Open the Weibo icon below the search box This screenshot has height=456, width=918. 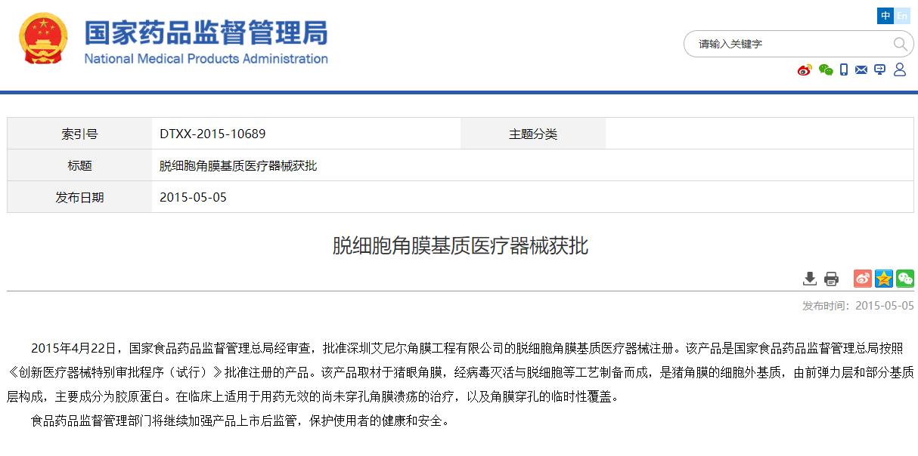[x=805, y=70]
